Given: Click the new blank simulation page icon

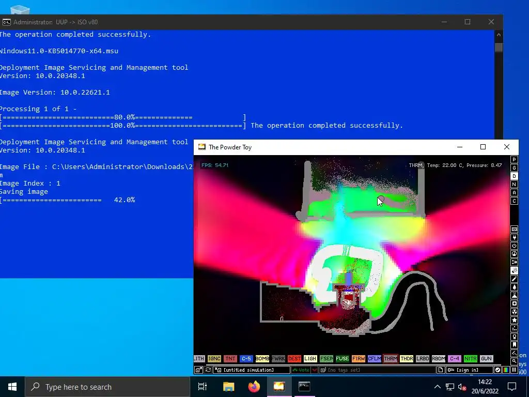Looking at the screenshot, I should click(440, 370).
